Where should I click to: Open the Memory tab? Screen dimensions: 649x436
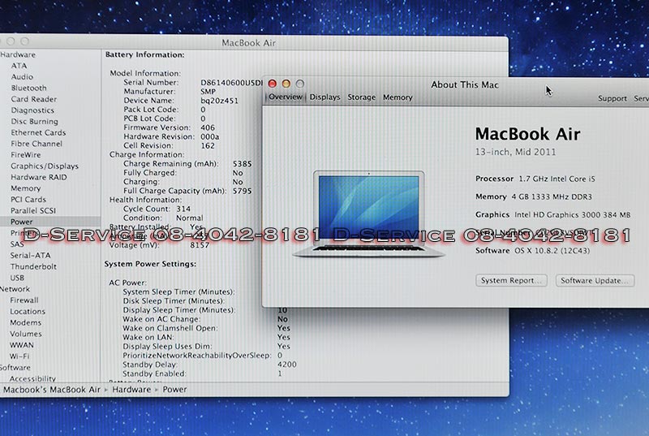[398, 97]
